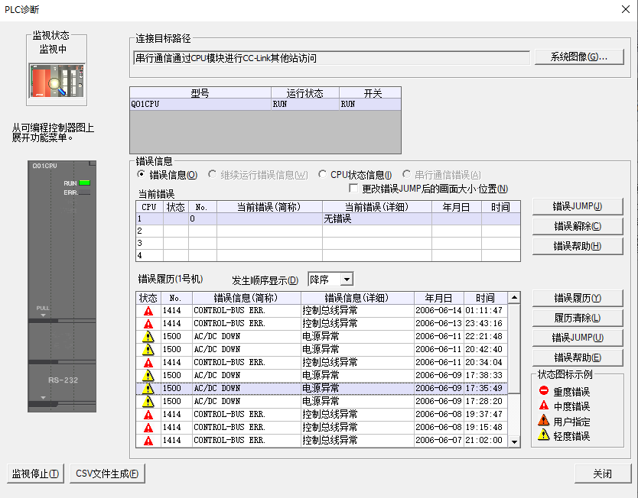
Task: Click the 系统图像 button
Action: [579, 57]
